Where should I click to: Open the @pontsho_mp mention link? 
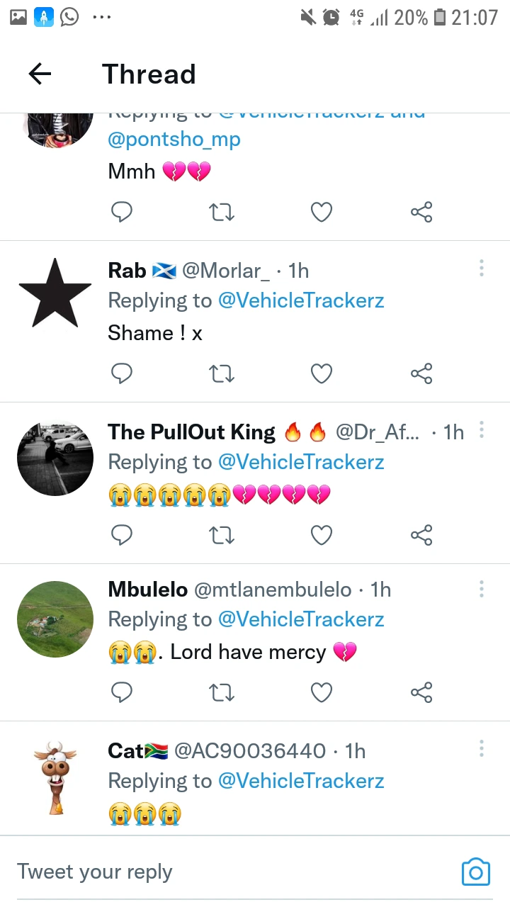coord(174,139)
